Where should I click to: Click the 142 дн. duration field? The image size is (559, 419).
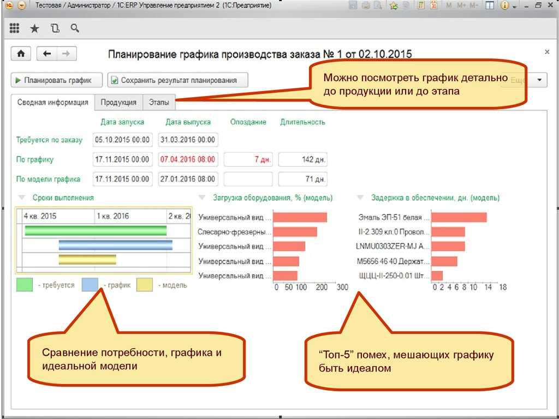click(302, 159)
